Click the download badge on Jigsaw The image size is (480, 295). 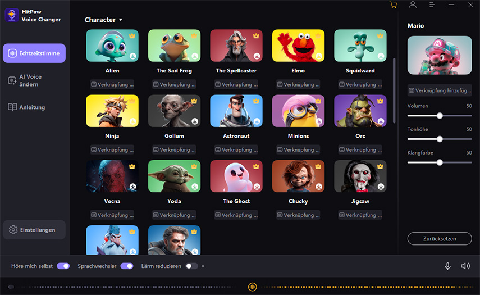(x=381, y=187)
